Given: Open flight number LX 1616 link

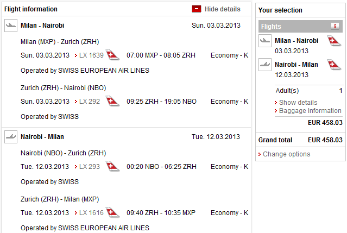Looking at the screenshot, I should 91,213.
